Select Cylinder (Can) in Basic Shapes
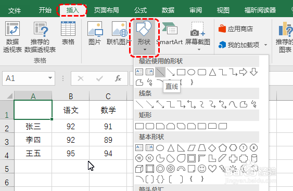 (254, 158)
